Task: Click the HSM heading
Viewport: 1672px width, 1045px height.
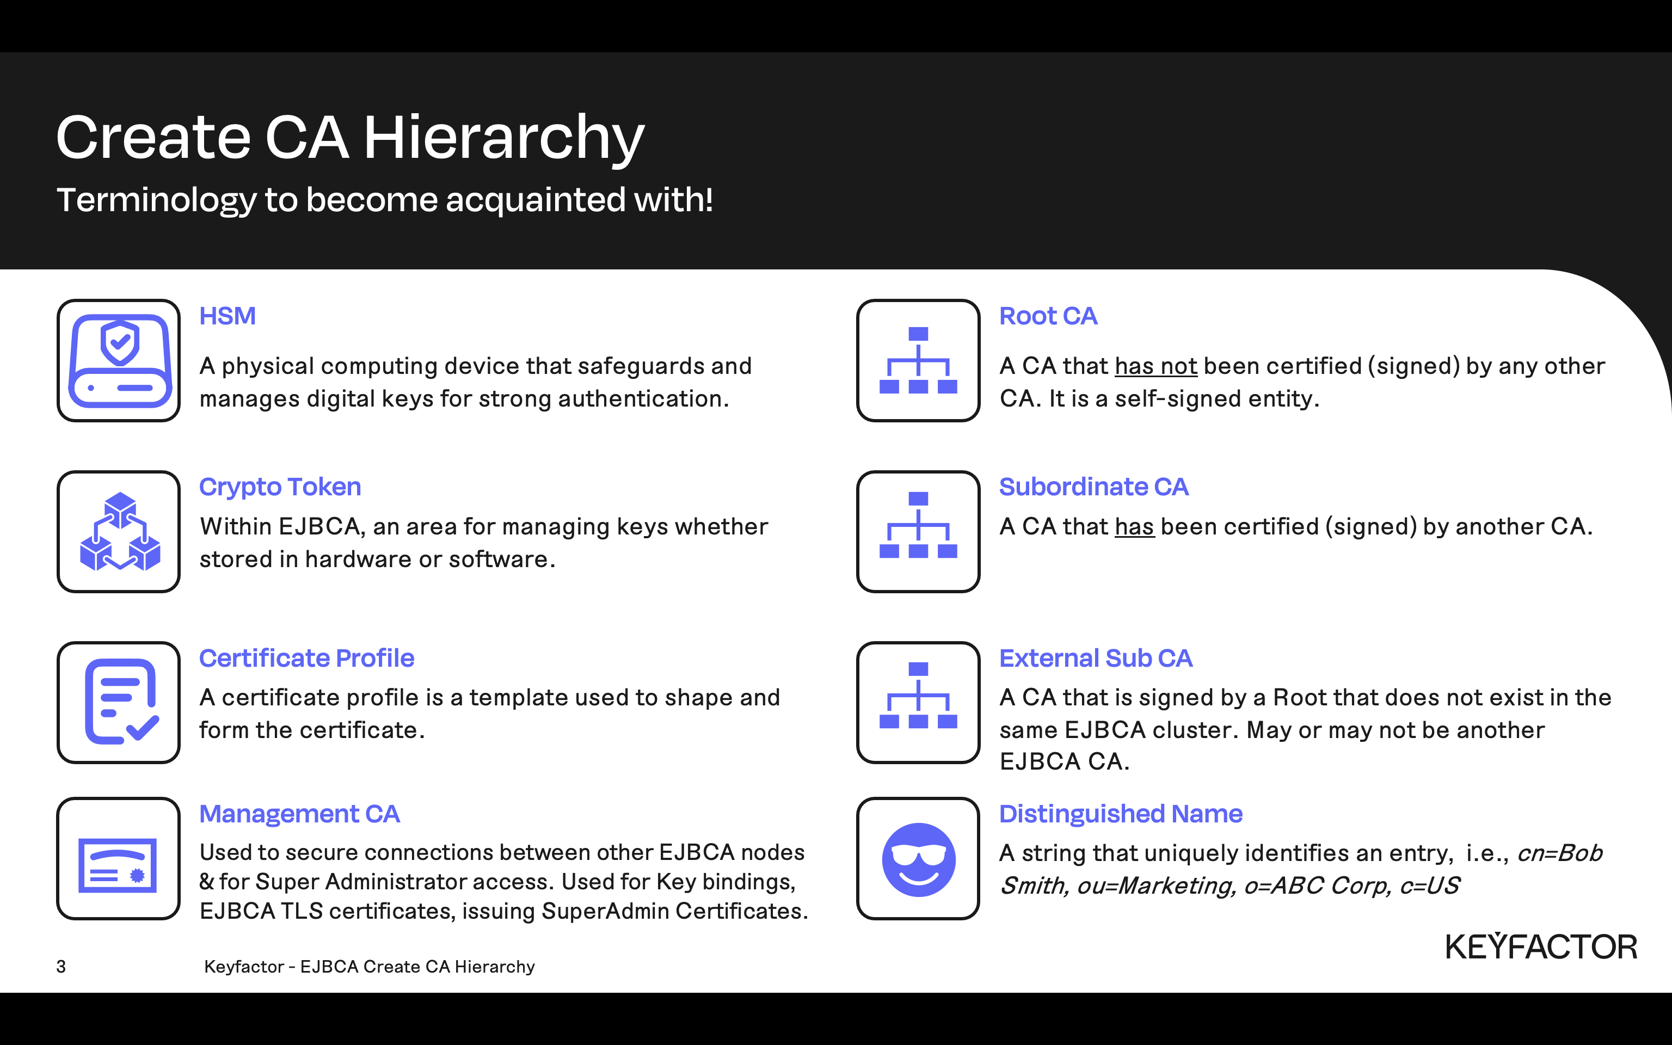Action: coord(228,316)
